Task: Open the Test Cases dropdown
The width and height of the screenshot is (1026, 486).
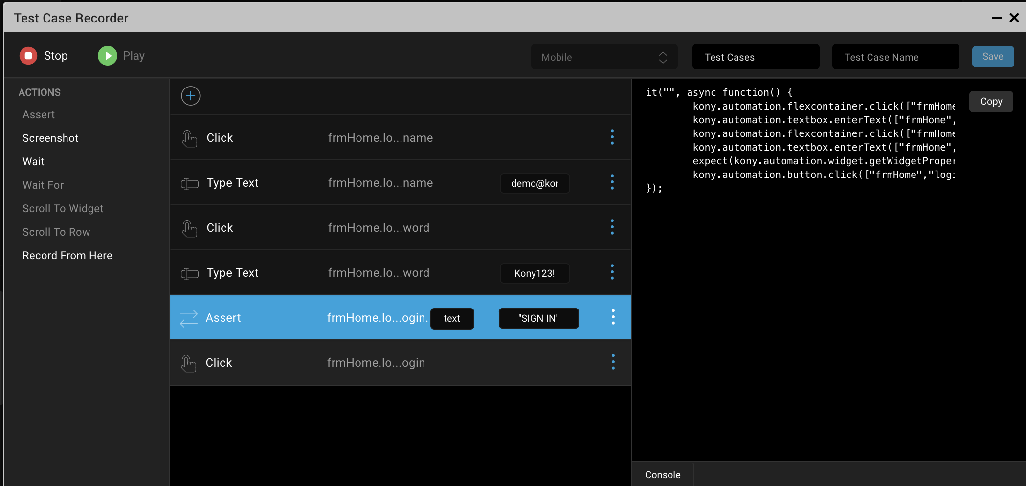Action: click(x=755, y=57)
